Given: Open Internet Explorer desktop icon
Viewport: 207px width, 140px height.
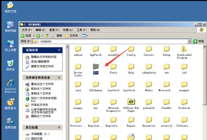Looking at the screenshot, I should [x=10, y=86].
